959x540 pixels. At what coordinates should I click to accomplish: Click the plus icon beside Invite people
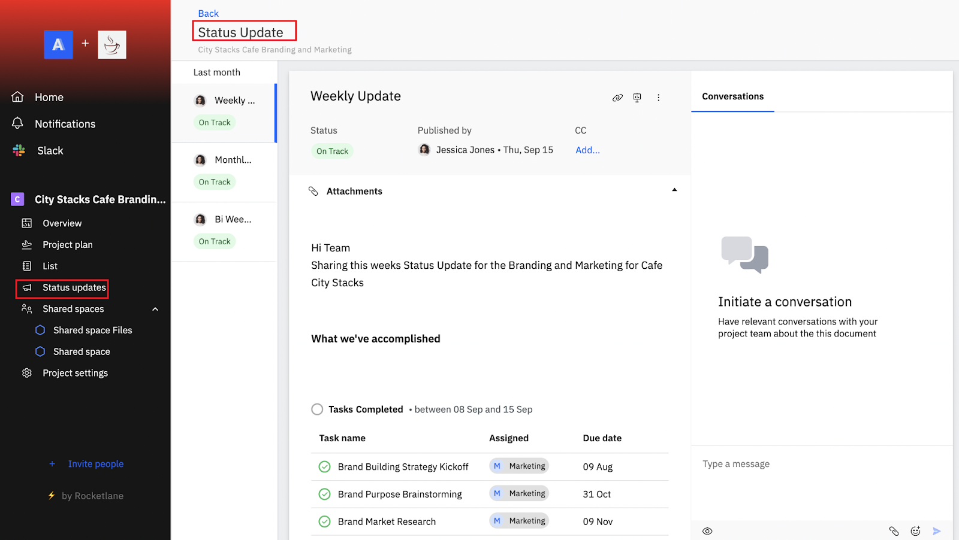click(x=52, y=464)
